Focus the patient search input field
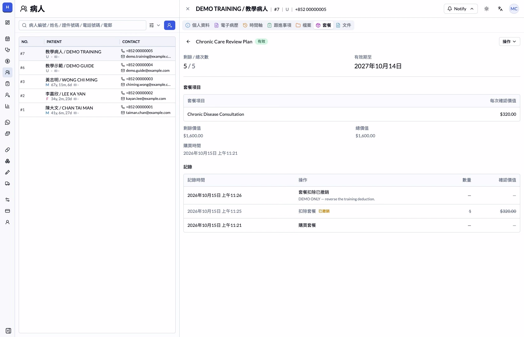The image size is (524, 337). 82,25
